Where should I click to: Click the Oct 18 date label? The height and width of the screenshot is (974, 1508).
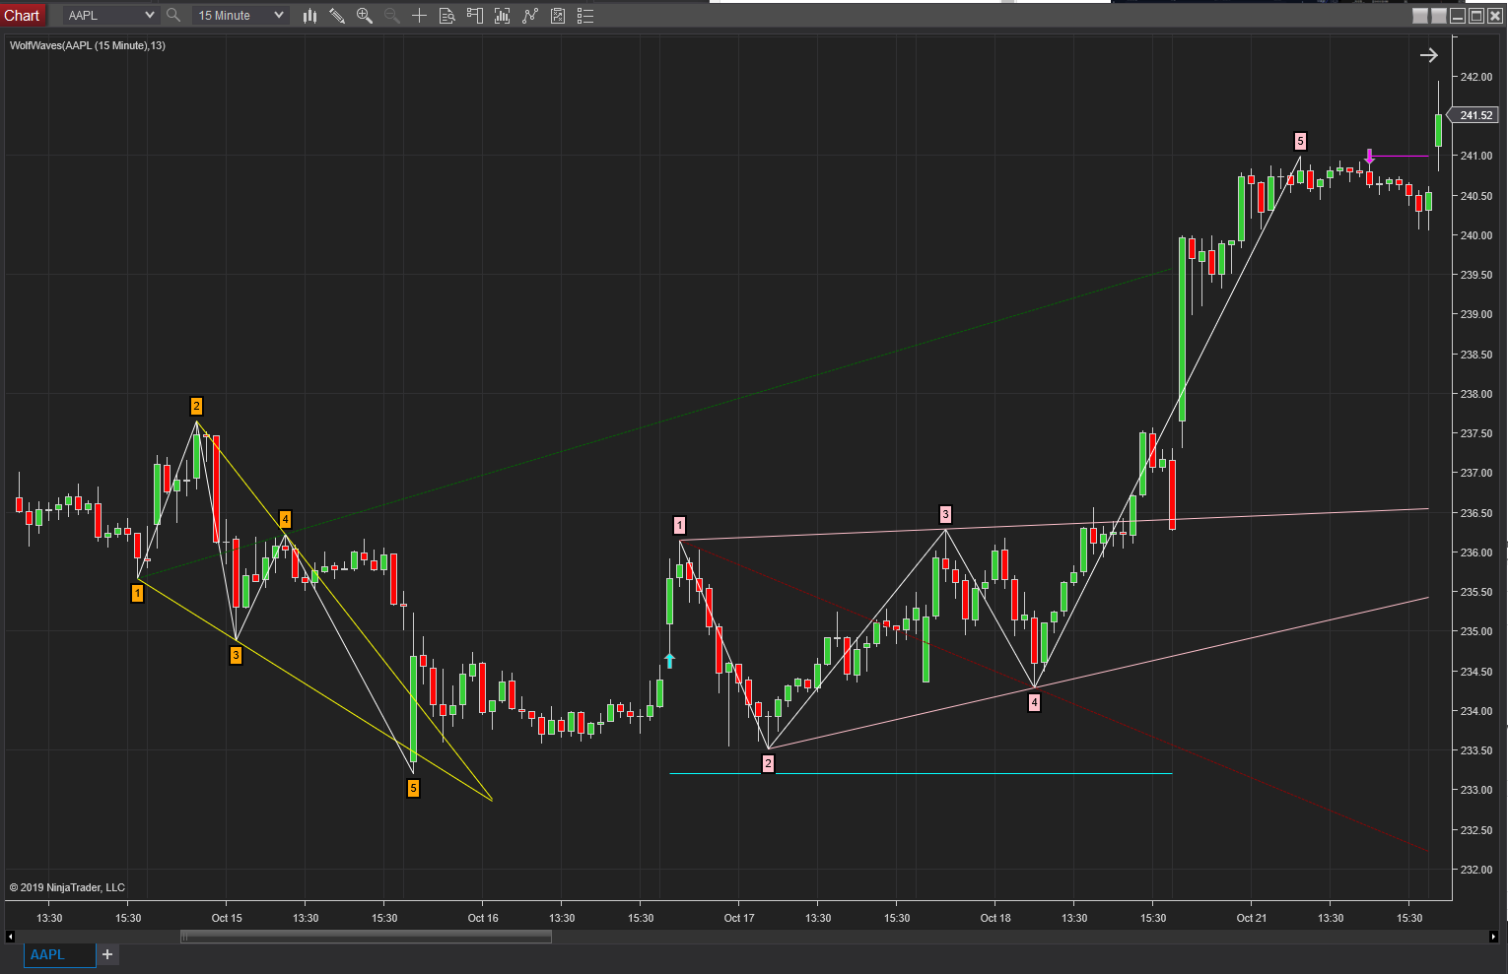coord(995,918)
